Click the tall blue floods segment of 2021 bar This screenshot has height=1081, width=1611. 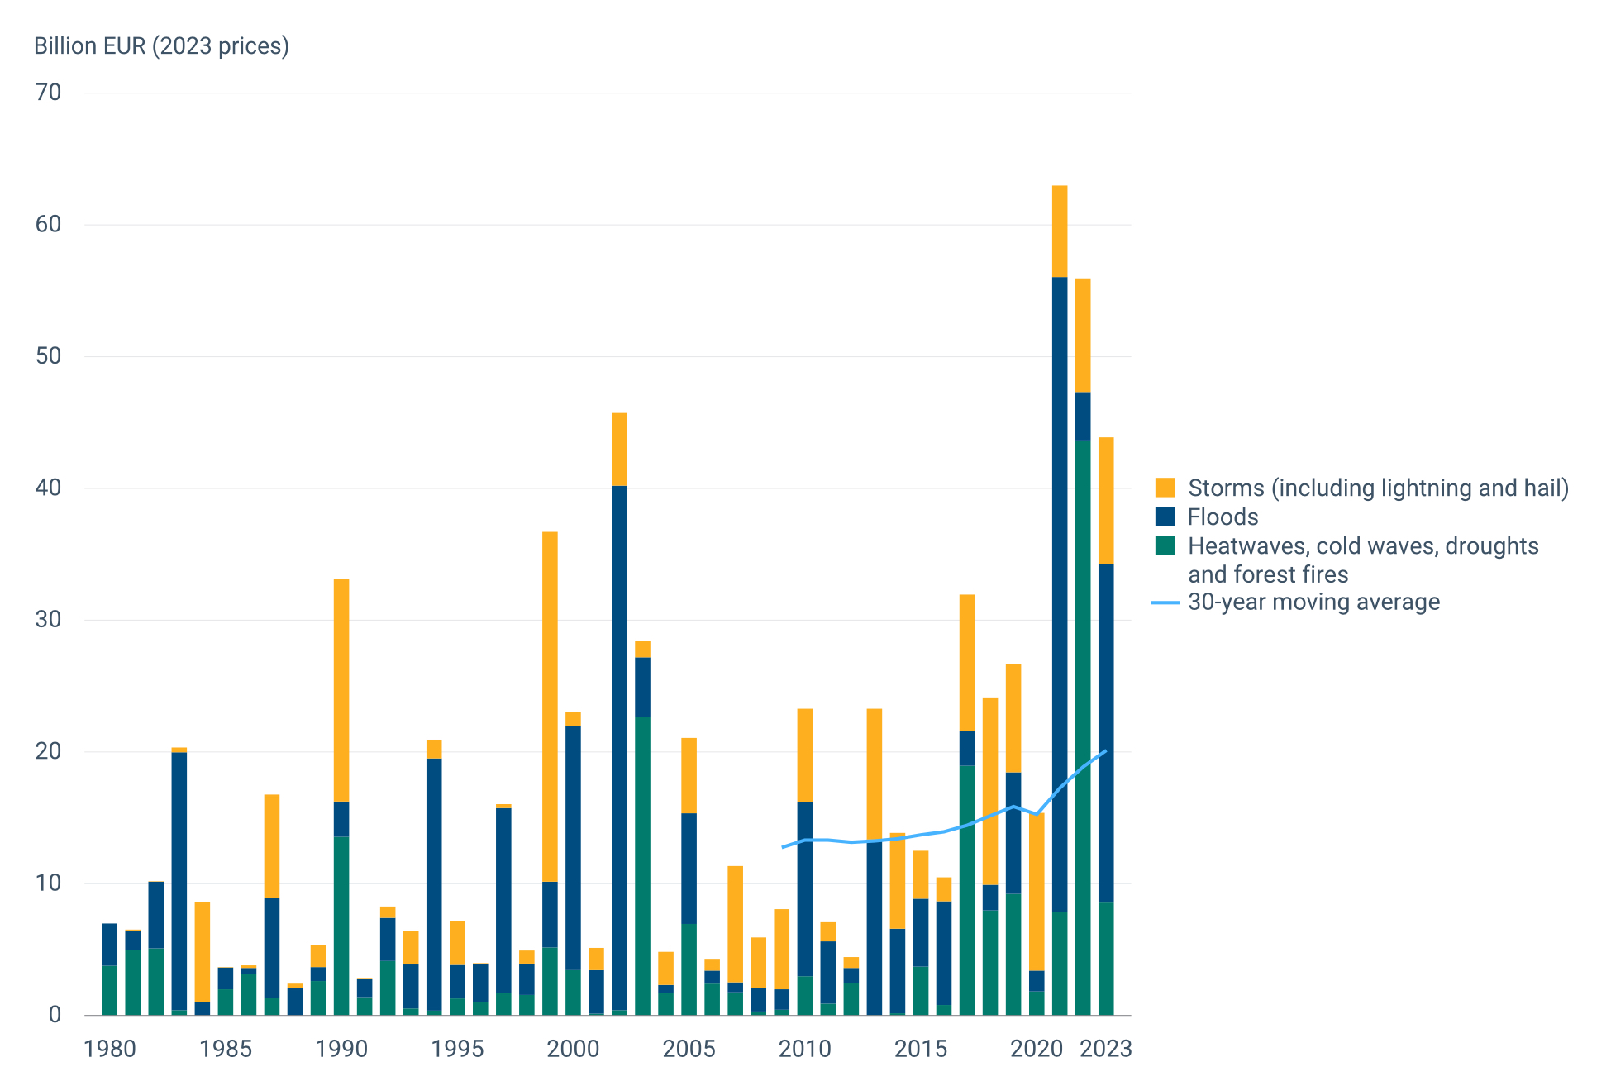1060,594
